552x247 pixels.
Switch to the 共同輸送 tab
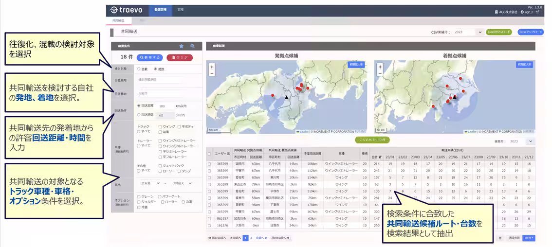pyautogui.click(x=118, y=21)
